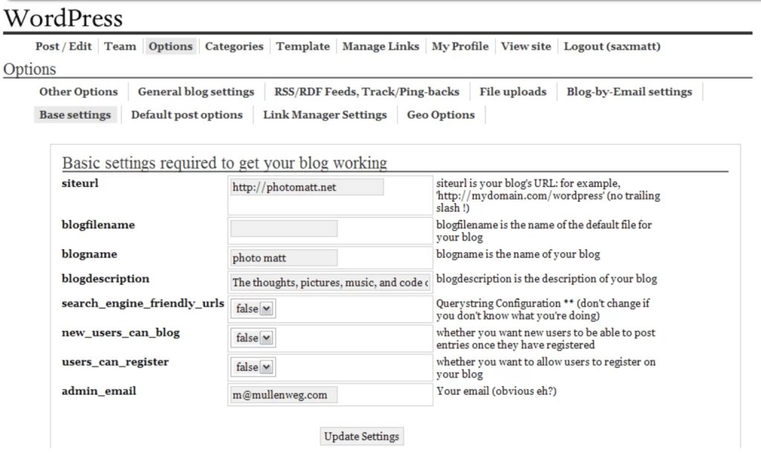
Task: Click the siteurl input field
Action: 306,186
